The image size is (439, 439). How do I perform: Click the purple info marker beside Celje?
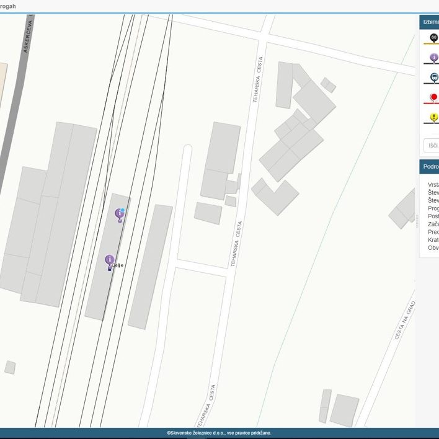click(x=110, y=259)
